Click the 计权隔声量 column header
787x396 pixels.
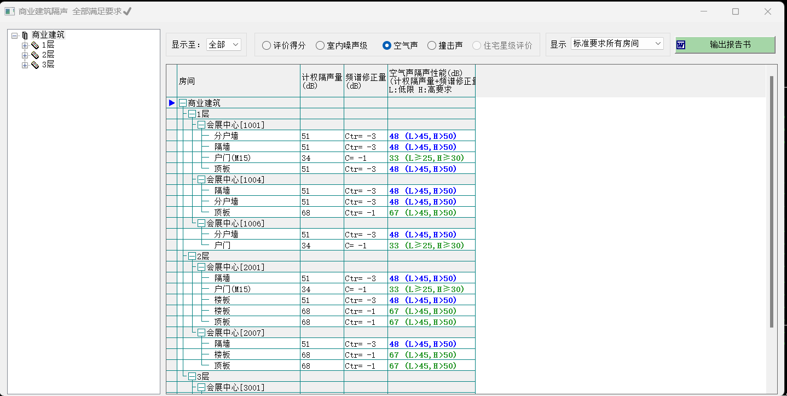[322, 81]
